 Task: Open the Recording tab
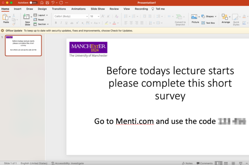coord(141,9)
